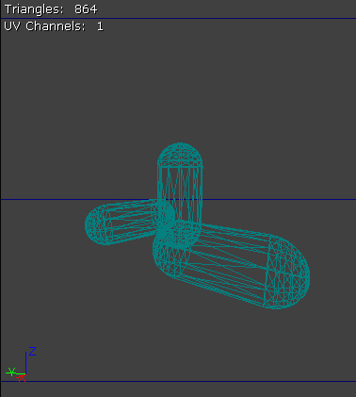The width and height of the screenshot is (356, 397).
Task: Click the blue Z axis line of gizmo
Action: coord(25,363)
